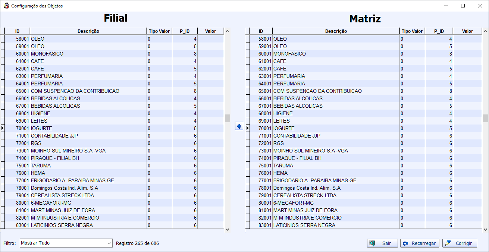This screenshot has width=489, height=252.
Task: Click ID 70001 cell in Matriz
Action: point(261,128)
